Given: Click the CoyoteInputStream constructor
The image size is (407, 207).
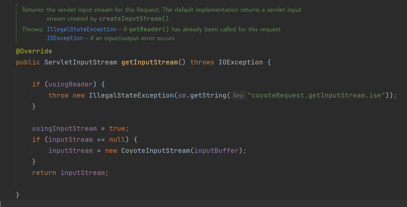Looking at the screenshot, I should 155,151.
